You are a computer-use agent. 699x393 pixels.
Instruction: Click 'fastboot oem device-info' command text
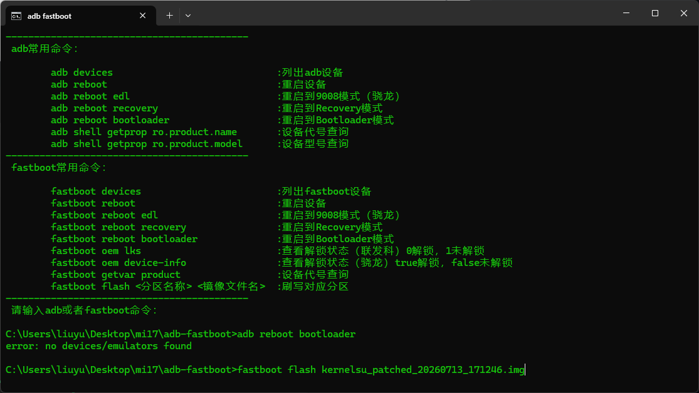118,263
